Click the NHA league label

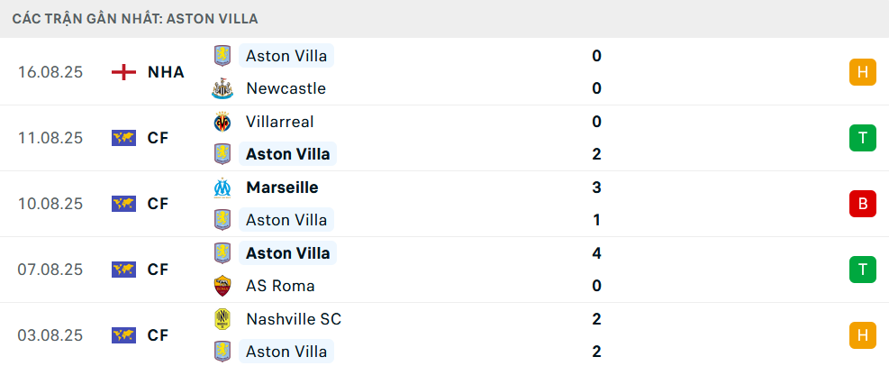166,72
